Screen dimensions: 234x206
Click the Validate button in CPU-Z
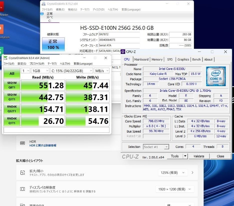[199, 156]
